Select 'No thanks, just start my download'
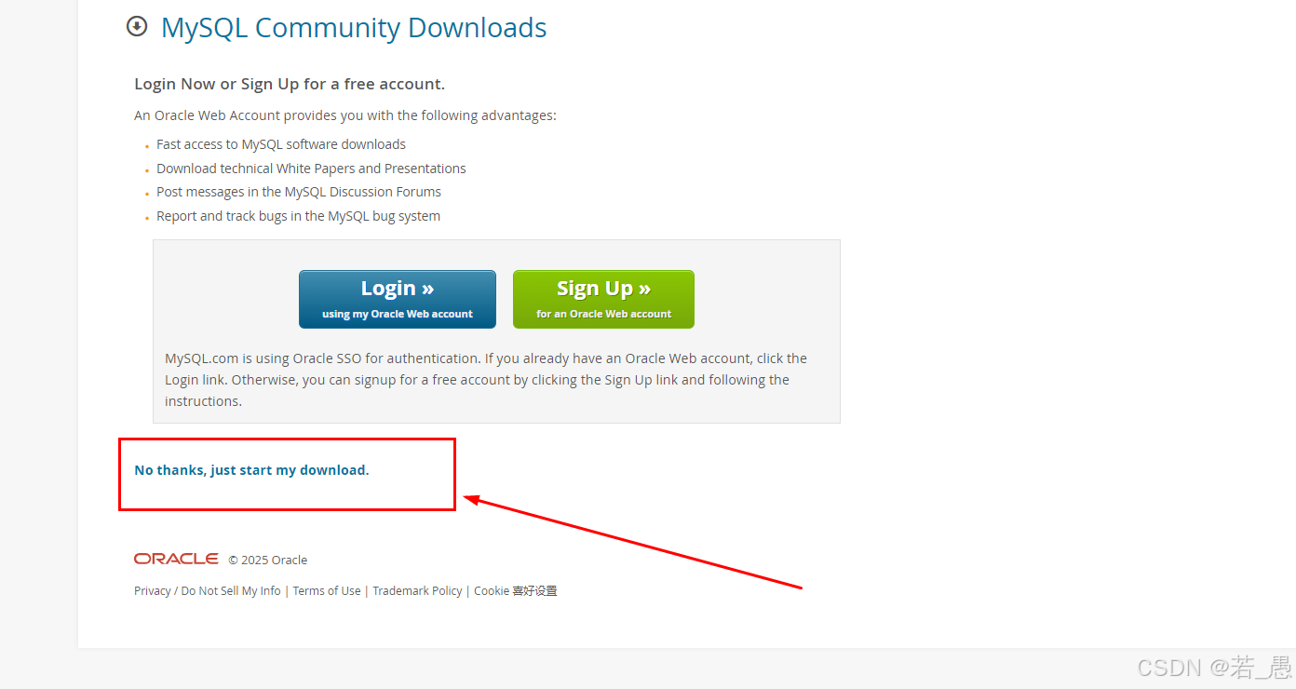1296x689 pixels. tap(251, 470)
